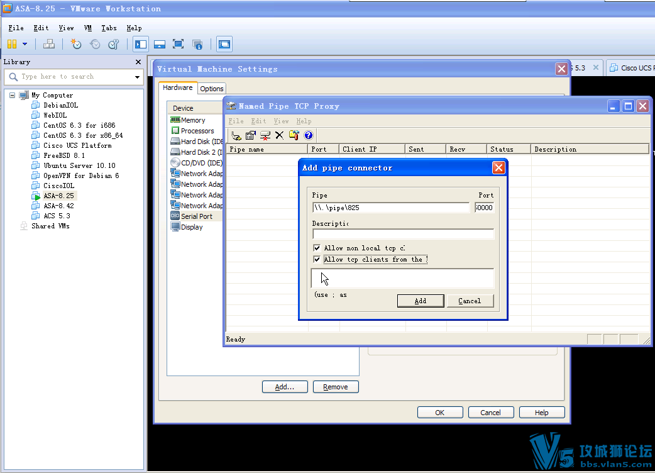This screenshot has width=655, height=473.
Task: Click the revert to snapshot toolbar icon
Action: (95, 44)
